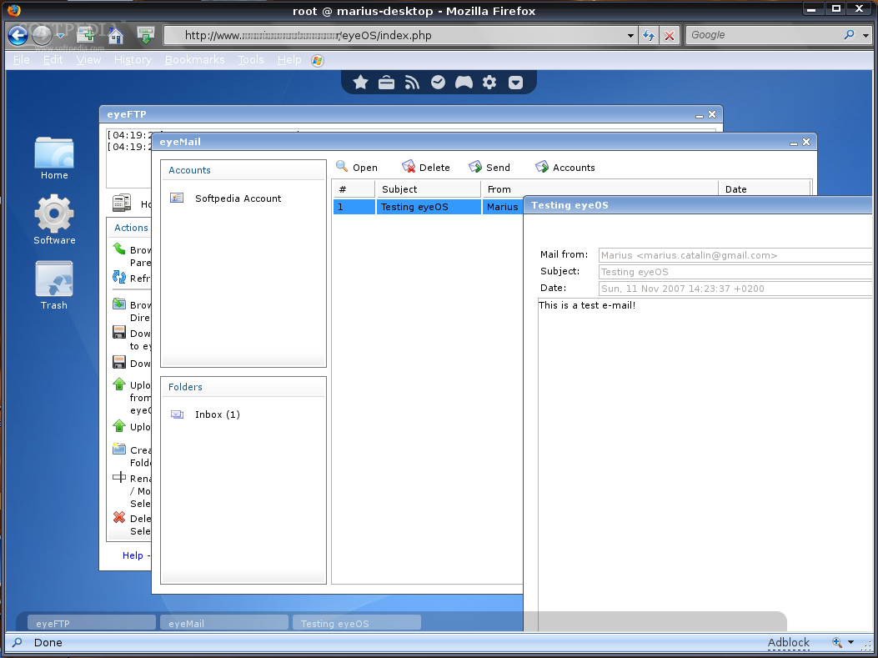Click the gear settings icon in eyeOS dock

(x=489, y=83)
